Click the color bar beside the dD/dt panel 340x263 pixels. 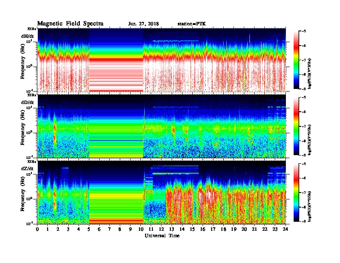coord(296,126)
